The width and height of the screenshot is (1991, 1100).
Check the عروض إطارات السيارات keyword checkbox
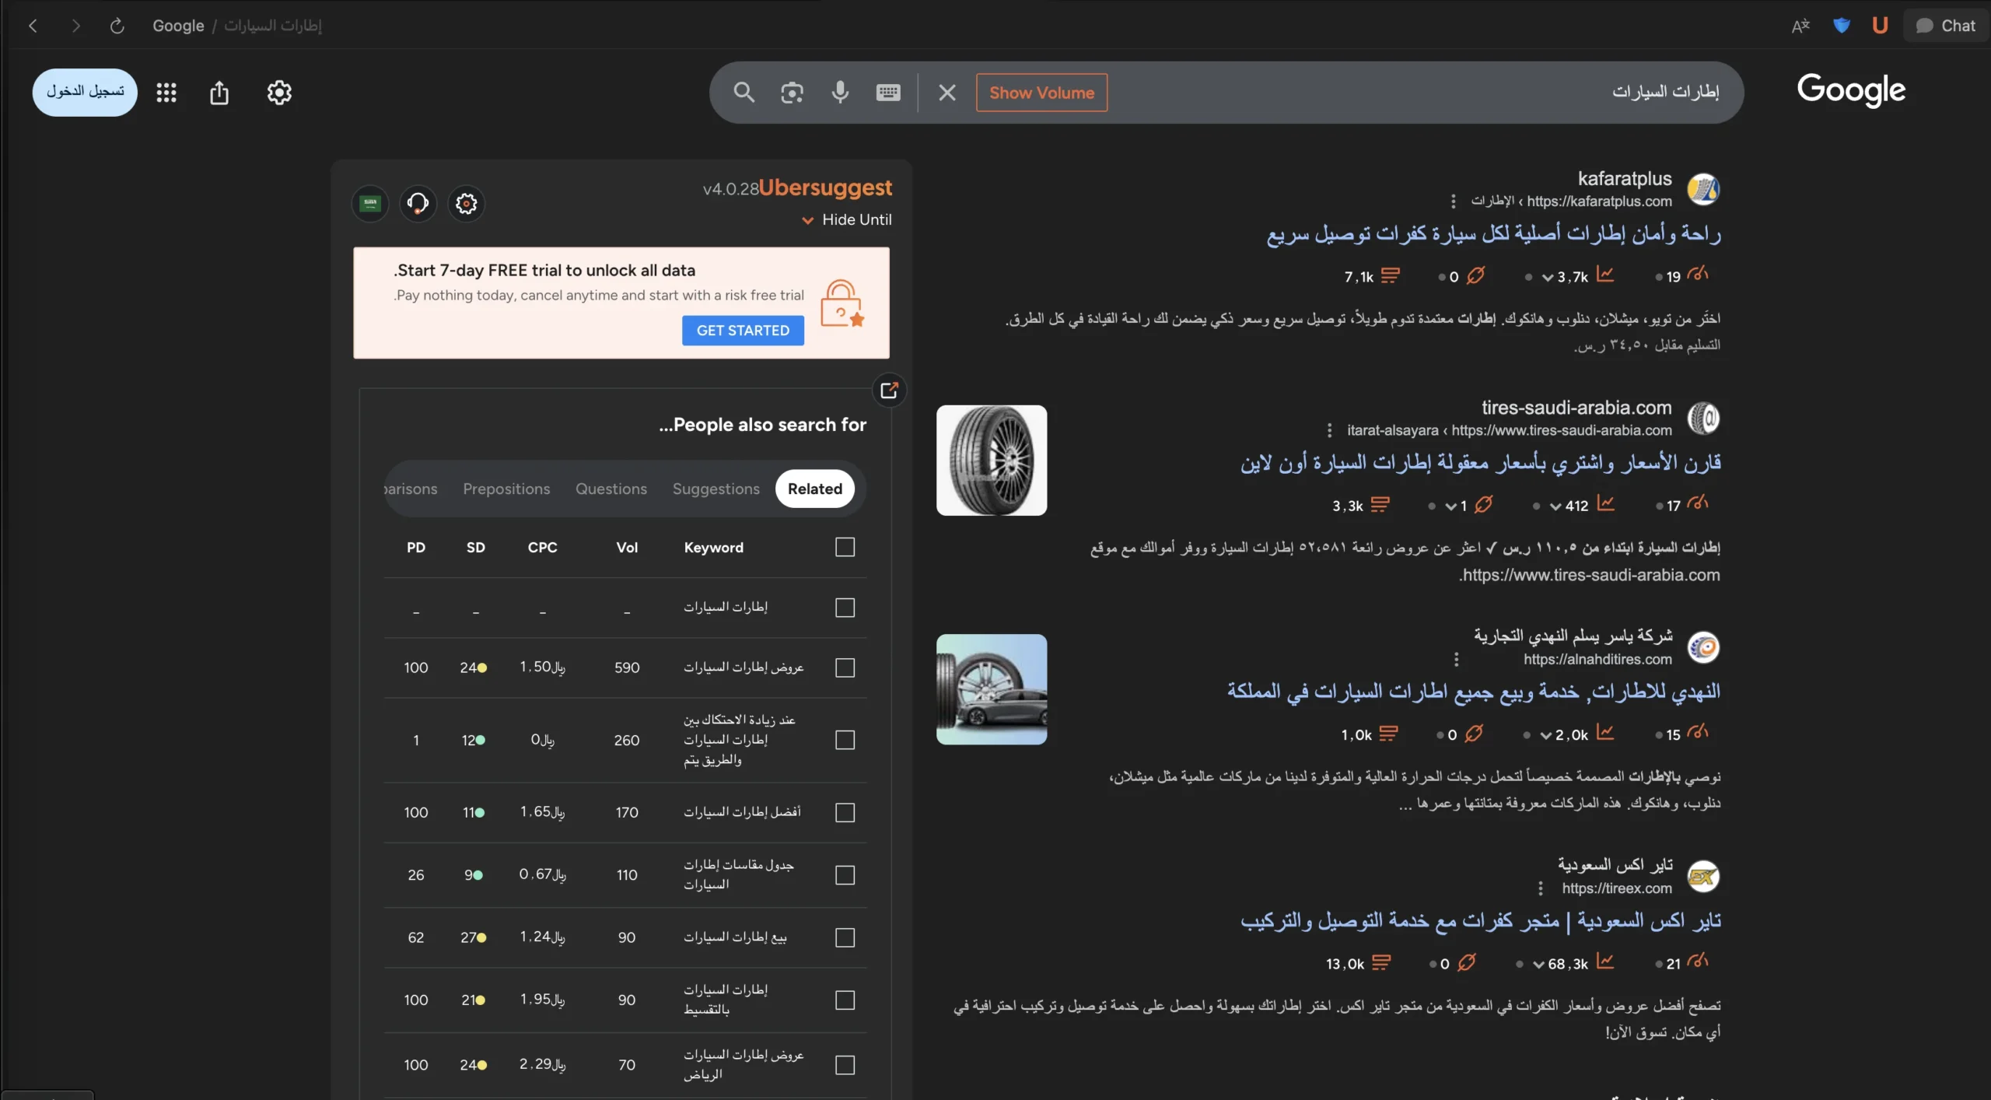point(844,667)
